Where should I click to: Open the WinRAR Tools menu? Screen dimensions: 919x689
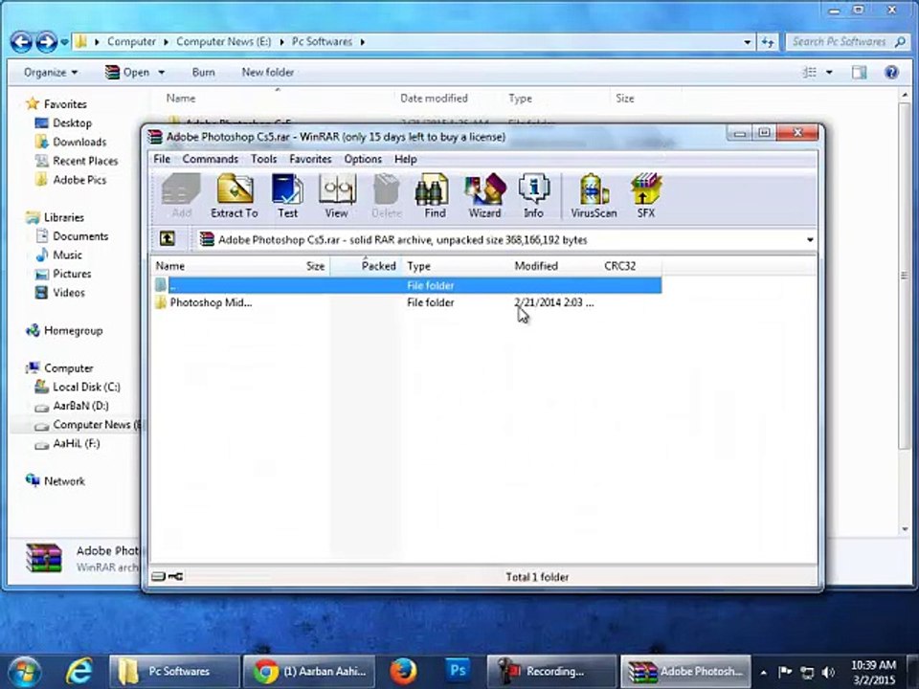pos(264,159)
